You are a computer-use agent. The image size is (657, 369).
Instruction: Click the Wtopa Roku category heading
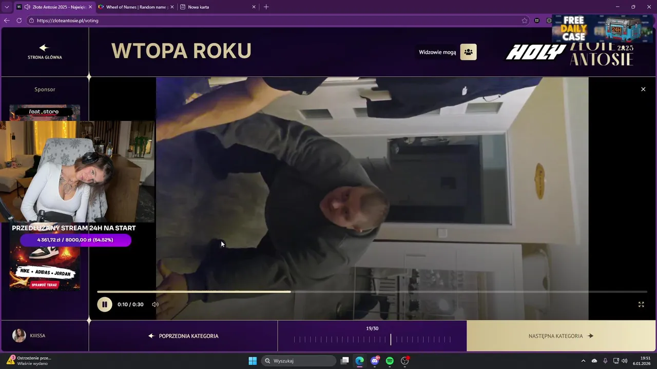[x=181, y=51]
